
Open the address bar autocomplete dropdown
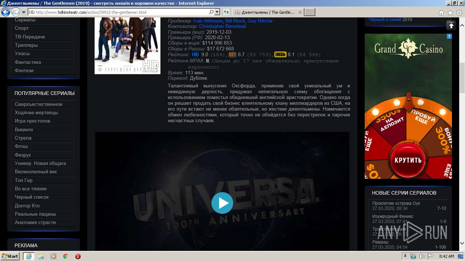pos(217,12)
